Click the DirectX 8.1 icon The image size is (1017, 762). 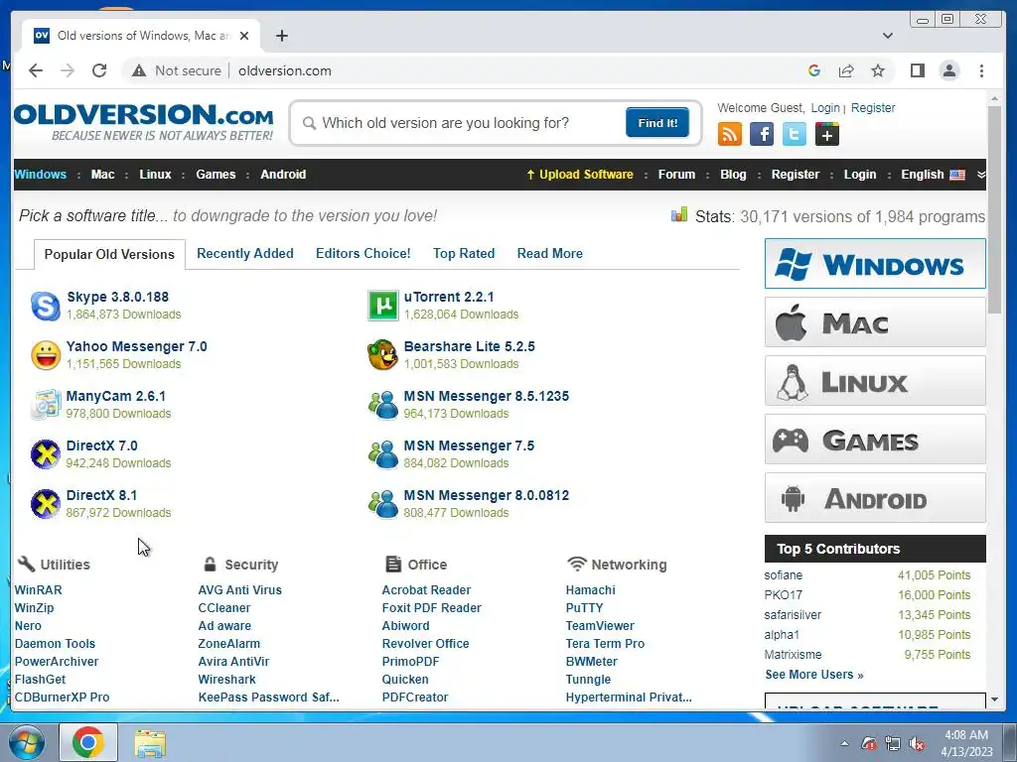pos(46,504)
